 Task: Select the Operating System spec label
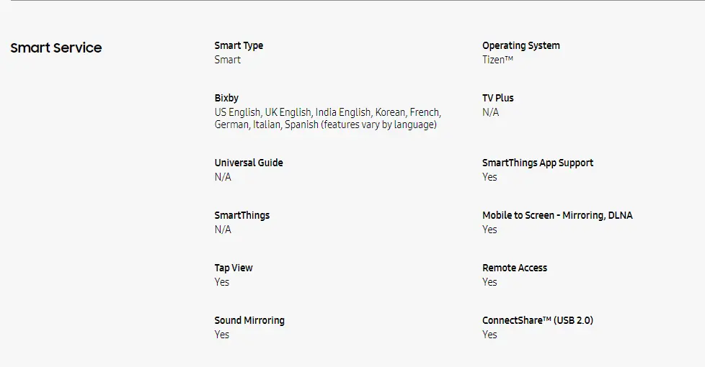pyautogui.click(x=520, y=45)
